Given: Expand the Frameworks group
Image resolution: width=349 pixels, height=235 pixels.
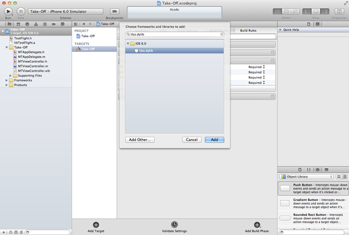Looking at the screenshot, I should [x=6, y=80].
